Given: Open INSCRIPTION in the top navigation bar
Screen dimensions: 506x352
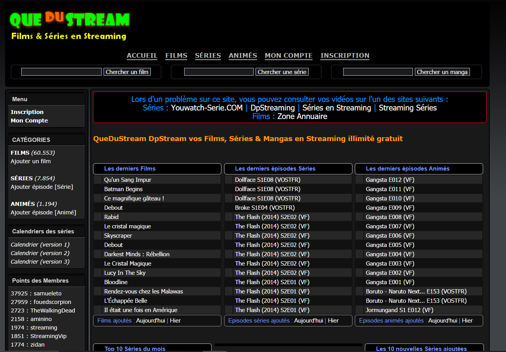Looking at the screenshot, I should 345,55.
